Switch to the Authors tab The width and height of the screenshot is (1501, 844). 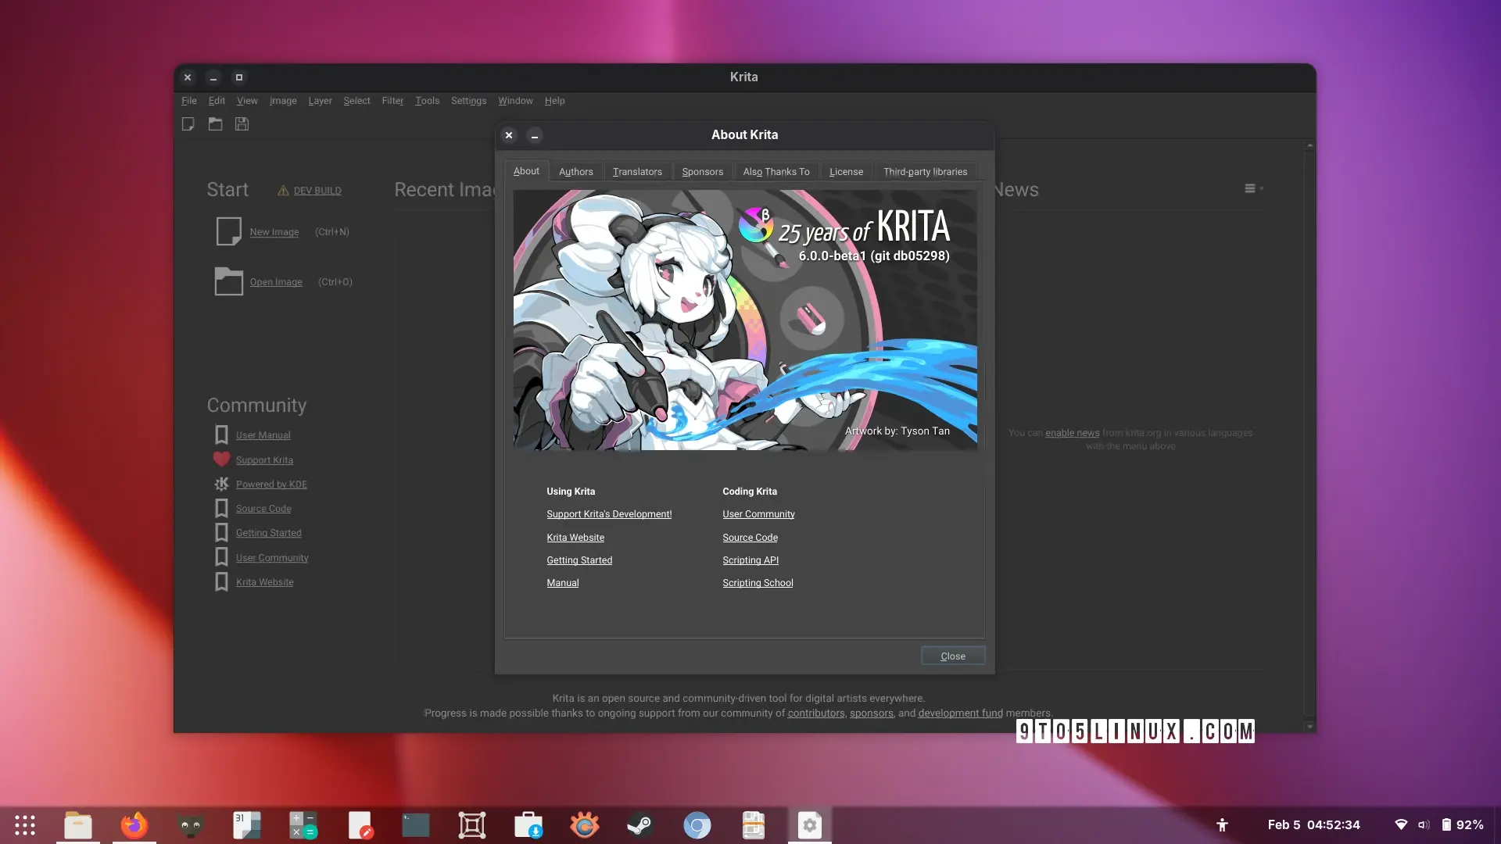tap(575, 172)
